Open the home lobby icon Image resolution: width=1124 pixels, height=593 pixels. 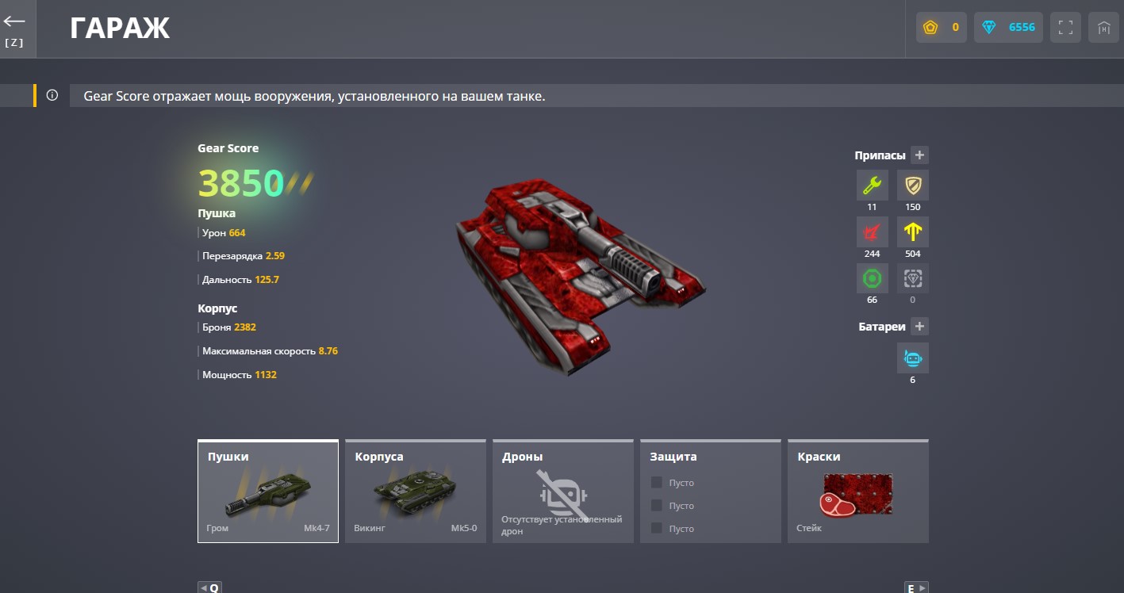(x=1103, y=27)
